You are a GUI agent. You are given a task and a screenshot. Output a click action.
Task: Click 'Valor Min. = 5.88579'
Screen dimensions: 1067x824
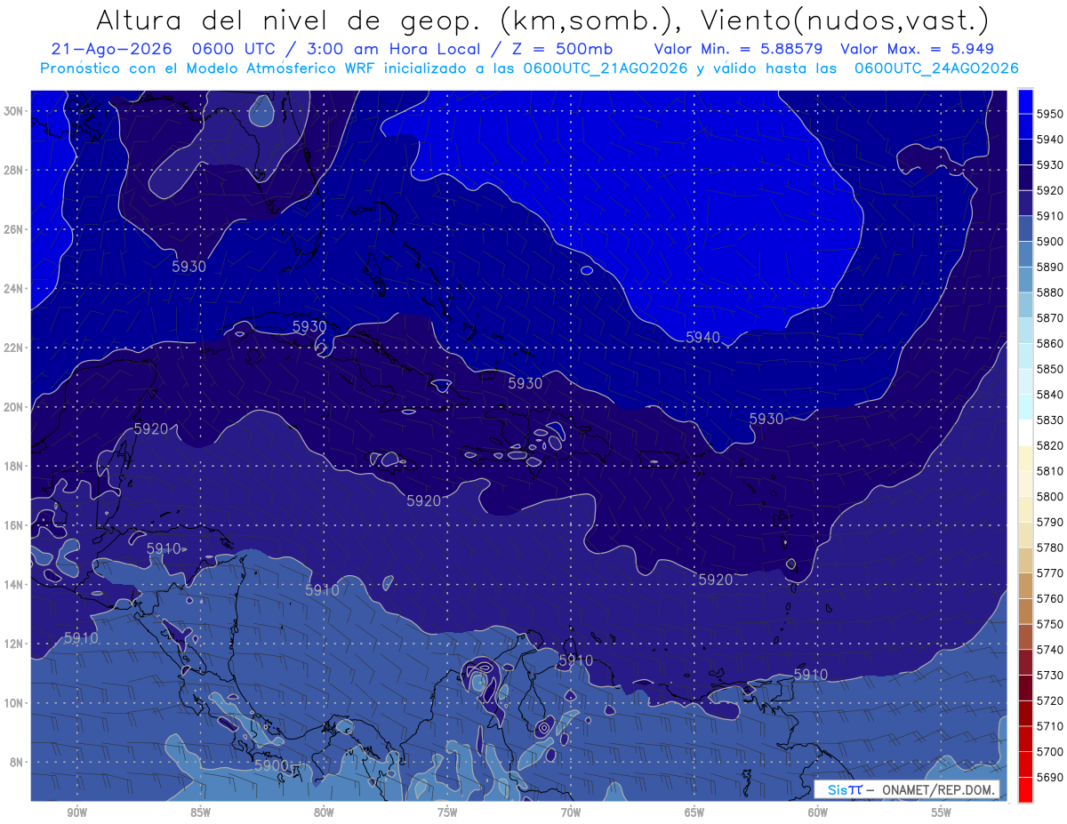pyautogui.click(x=738, y=49)
